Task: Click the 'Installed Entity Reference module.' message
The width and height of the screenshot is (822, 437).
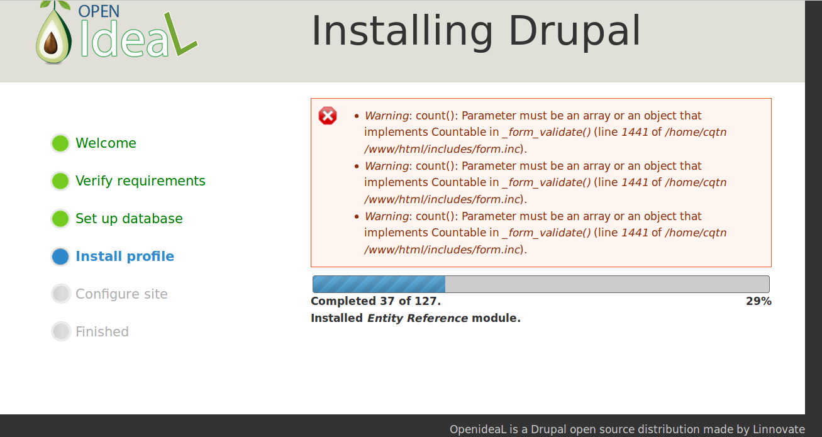Action: tap(416, 318)
